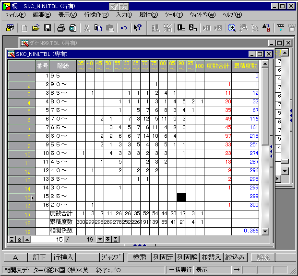Click the Cut scissors icon
298x276 pixels.
(87, 28)
